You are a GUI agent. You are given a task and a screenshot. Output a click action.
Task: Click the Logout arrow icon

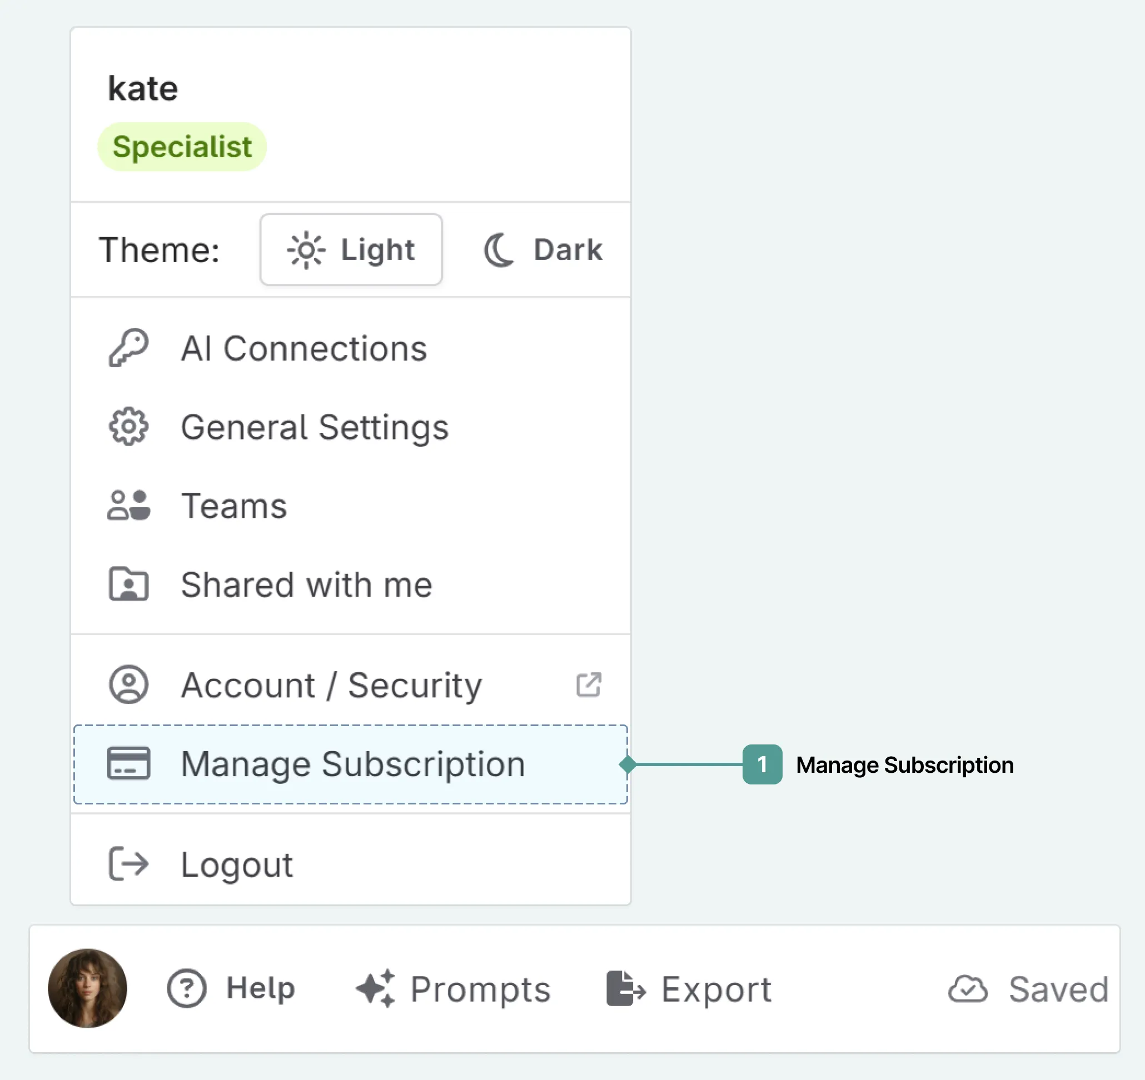click(x=129, y=864)
